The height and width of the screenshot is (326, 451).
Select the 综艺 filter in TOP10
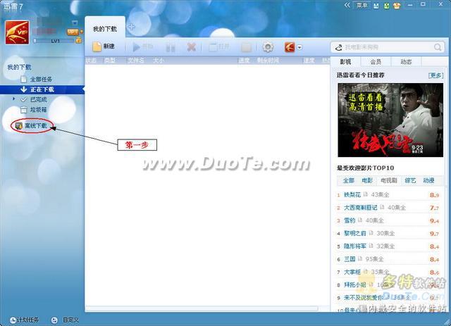coord(410,180)
